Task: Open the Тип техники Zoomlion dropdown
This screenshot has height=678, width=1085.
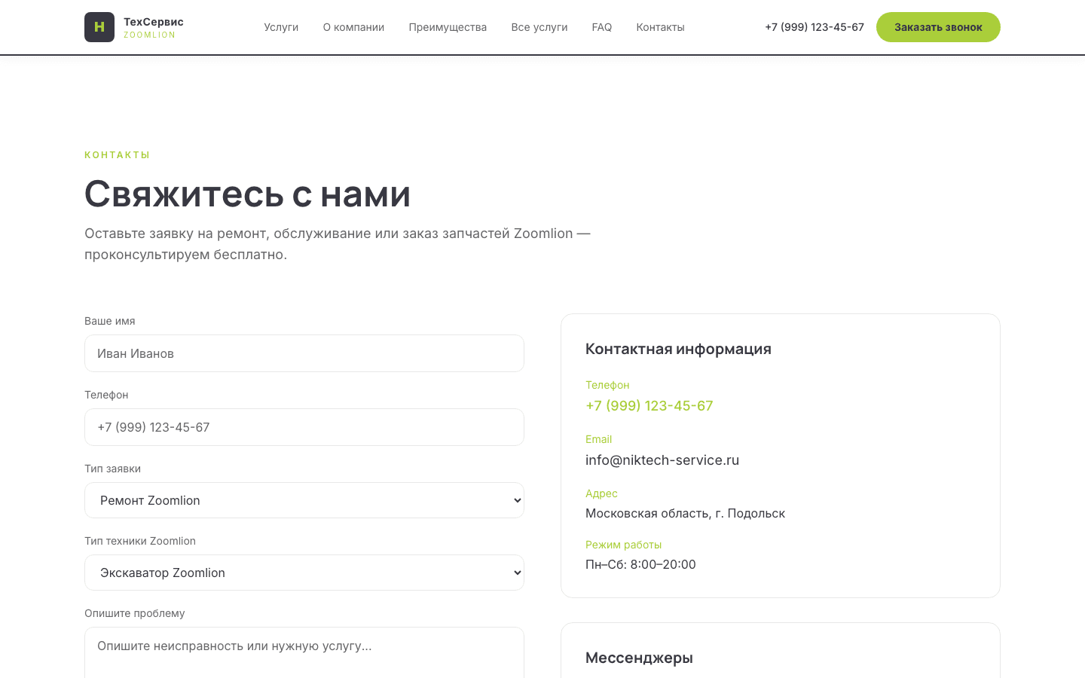Action: 304,573
